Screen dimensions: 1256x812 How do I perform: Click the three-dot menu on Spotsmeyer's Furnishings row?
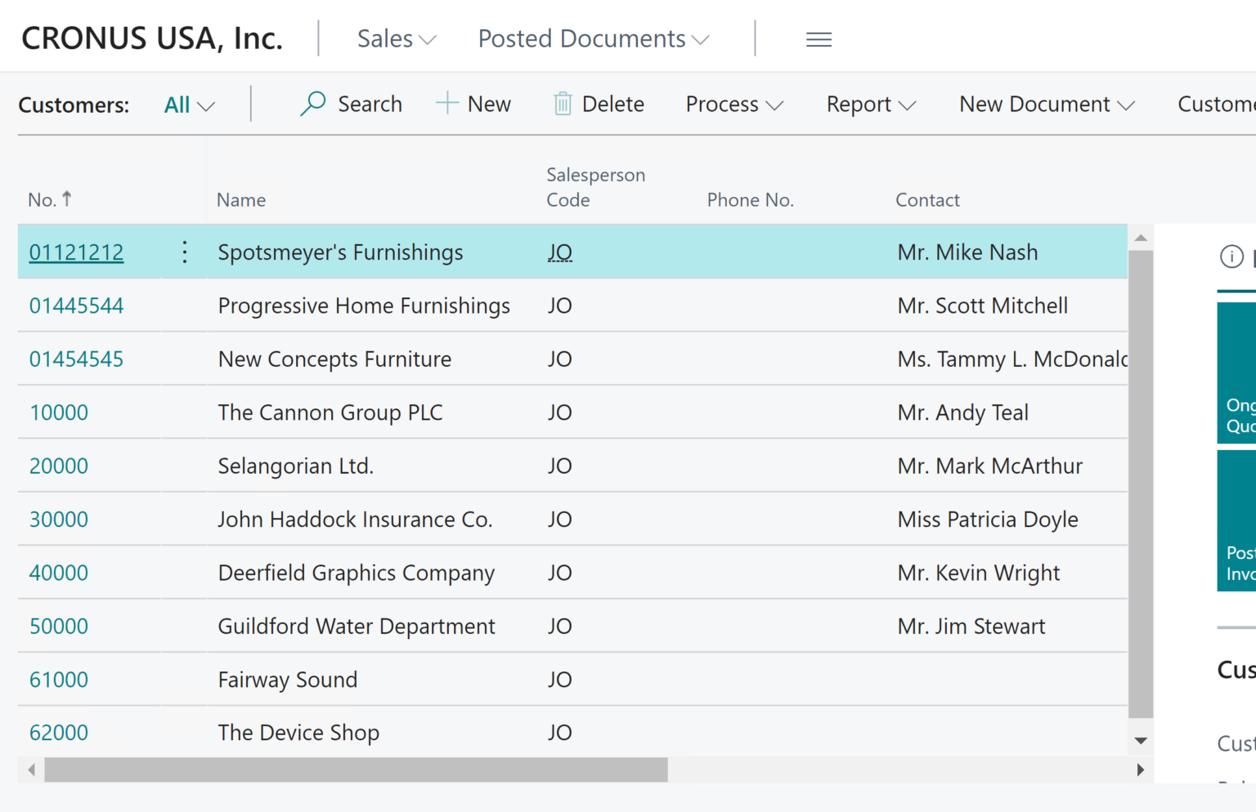point(184,252)
